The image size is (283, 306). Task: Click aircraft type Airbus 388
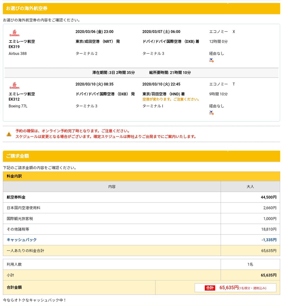[x=18, y=54]
